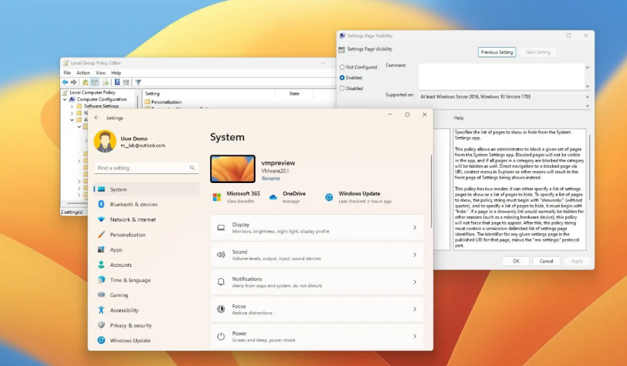Screen dimensions: 627x366
Task: Select the Disabled radio button
Action: click(x=342, y=88)
